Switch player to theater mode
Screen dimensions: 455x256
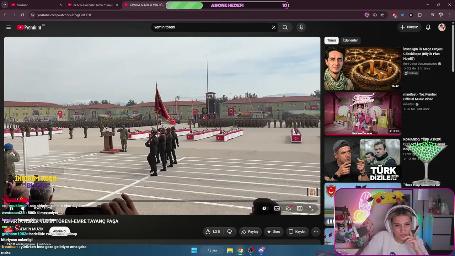coord(300,208)
